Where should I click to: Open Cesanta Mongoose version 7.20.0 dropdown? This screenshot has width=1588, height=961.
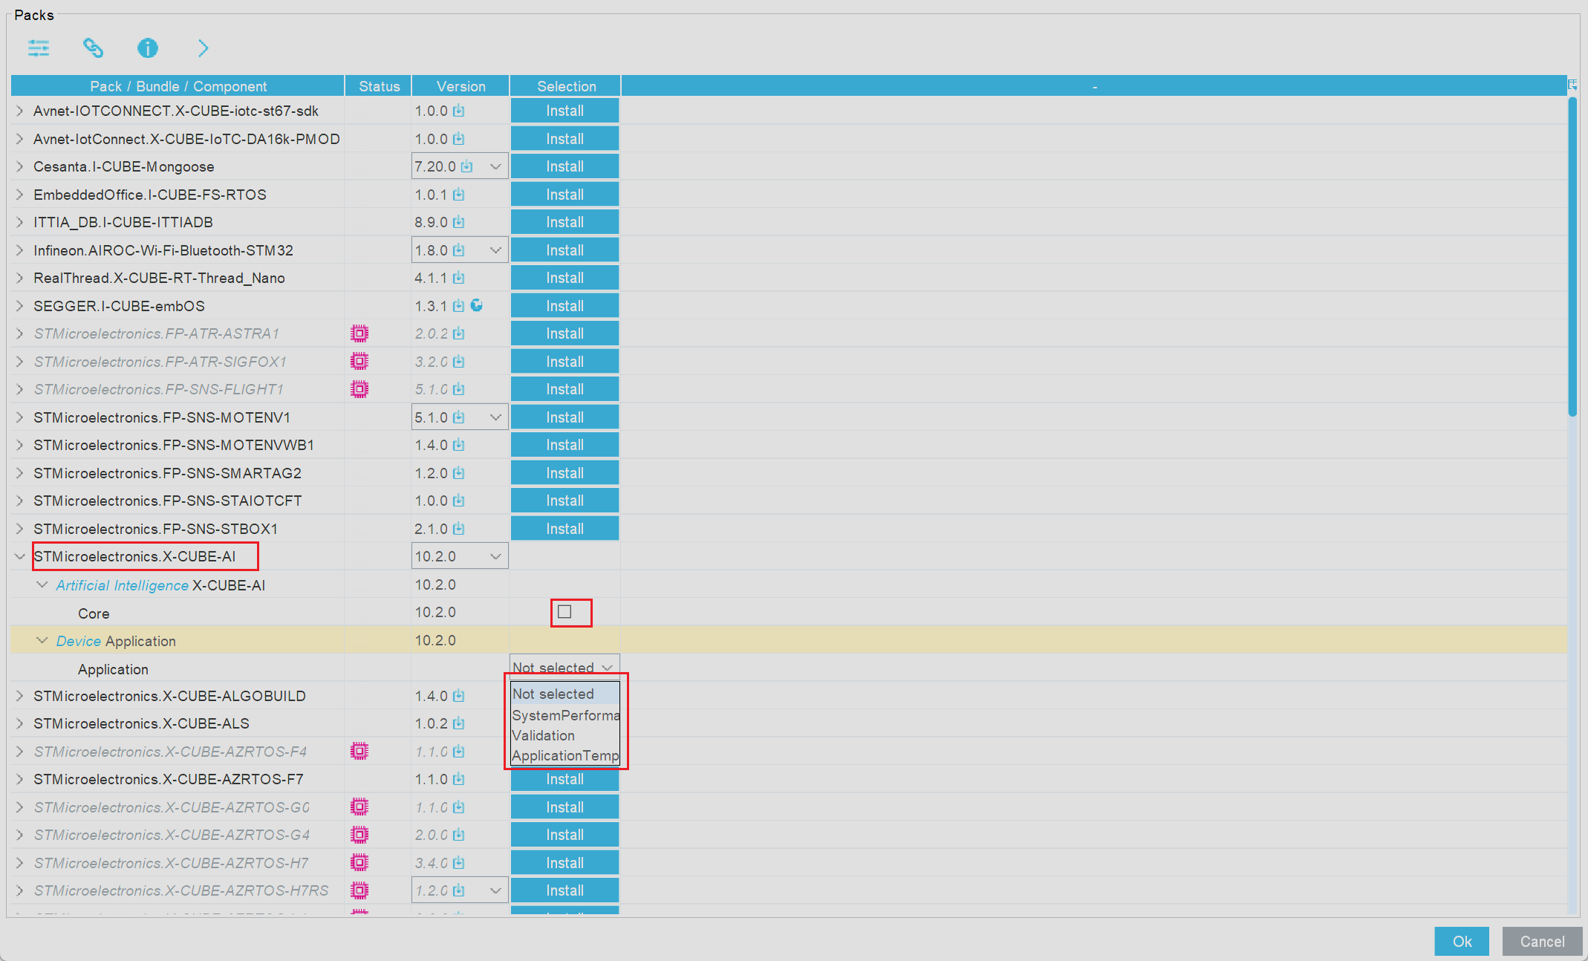(495, 166)
